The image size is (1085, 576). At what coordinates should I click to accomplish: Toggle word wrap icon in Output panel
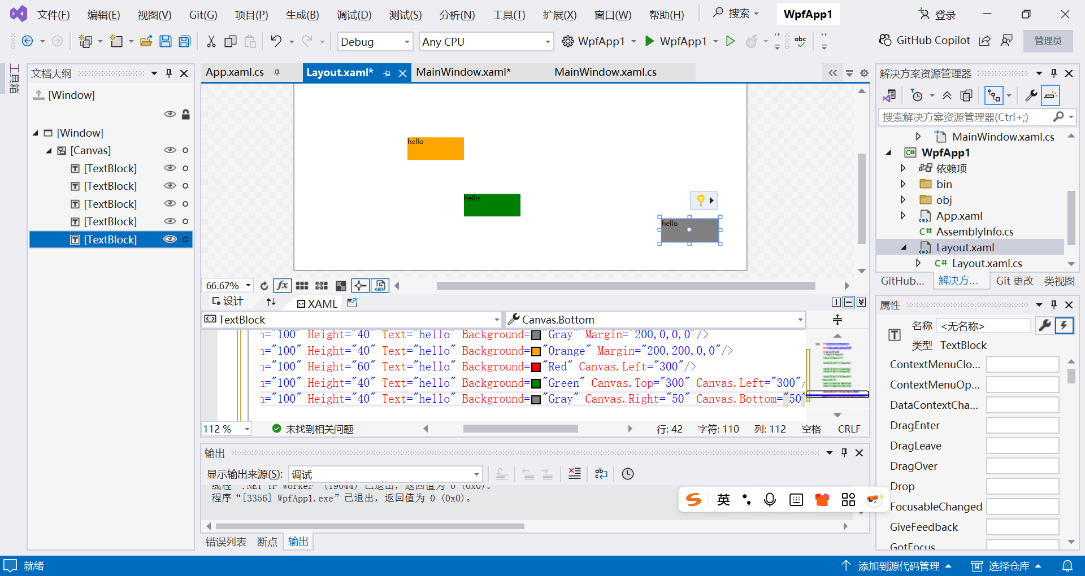click(601, 474)
